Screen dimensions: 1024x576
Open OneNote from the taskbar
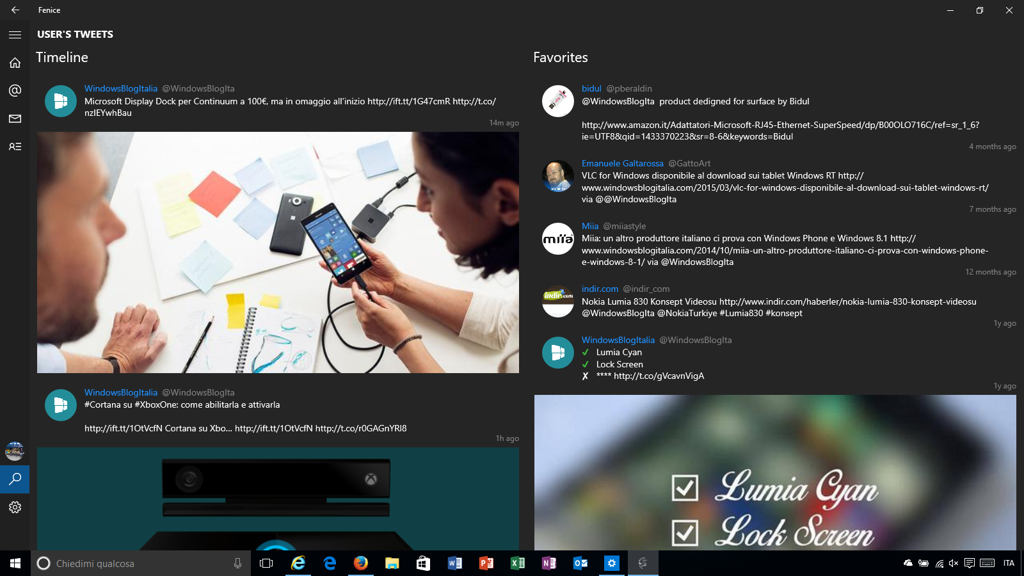pos(548,563)
